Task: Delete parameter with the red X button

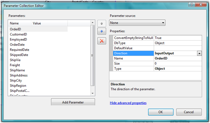Action: click(x=102, y=41)
